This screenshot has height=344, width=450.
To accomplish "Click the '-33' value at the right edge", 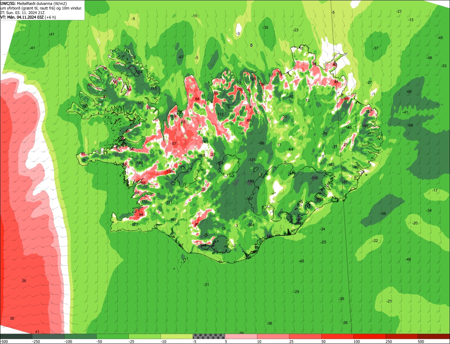I will (x=444, y=66).
